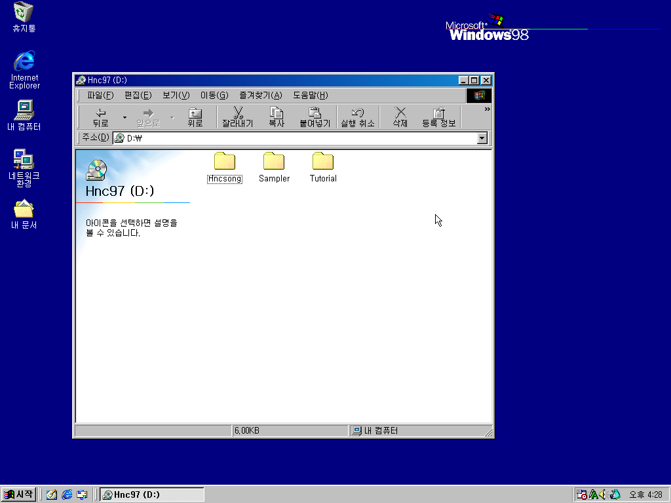Image resolution: width=671 pixels, height=503 pixels.
Task: Open the Tutorial folder
Action: point(323,168)
